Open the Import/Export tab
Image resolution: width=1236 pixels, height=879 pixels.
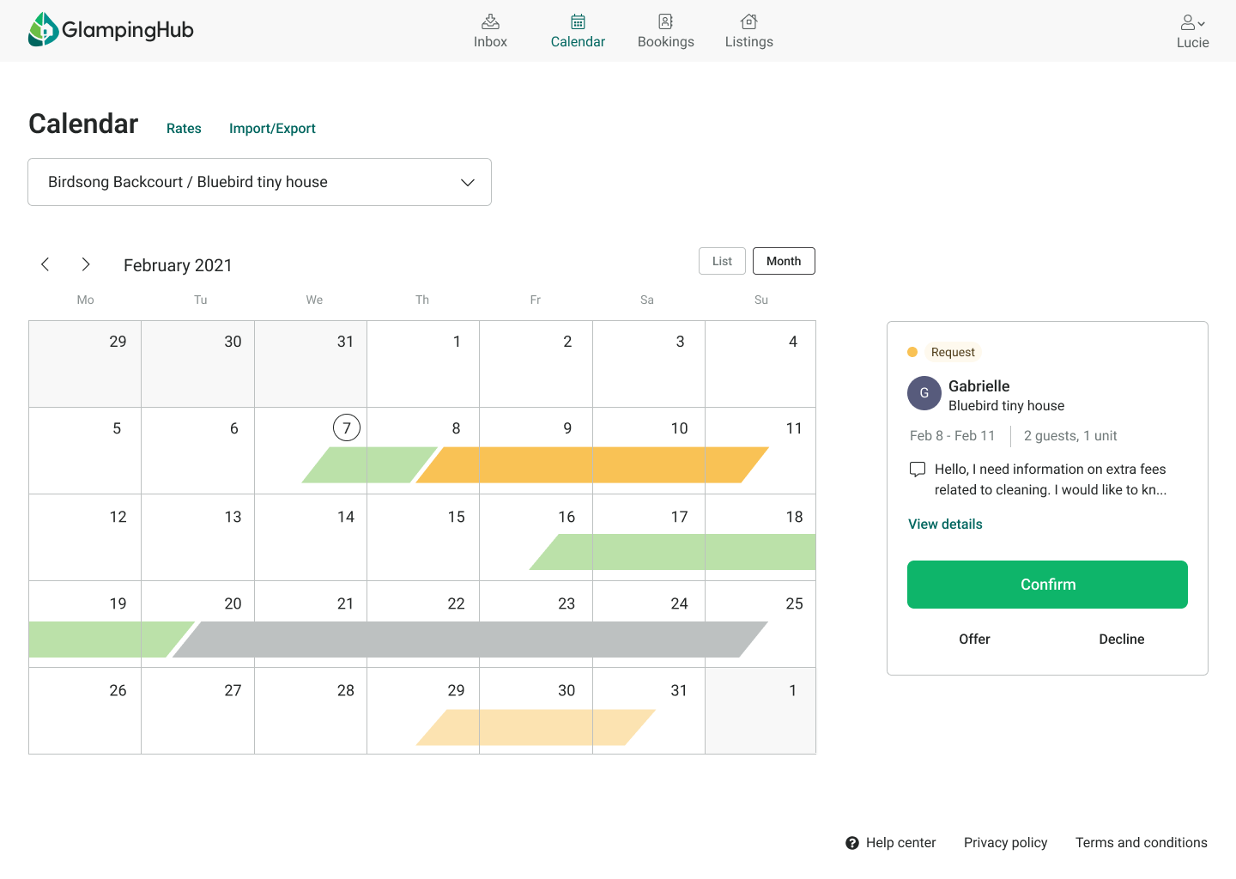[x=272, y=129]
